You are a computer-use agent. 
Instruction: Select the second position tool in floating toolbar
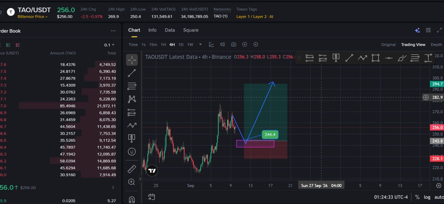[x=323, y=58]
